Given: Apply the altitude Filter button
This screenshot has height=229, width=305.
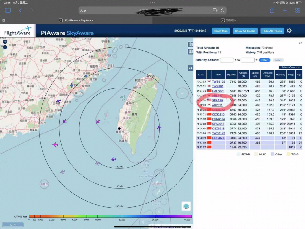Looking at the screenshot, I should coord(265,60).
